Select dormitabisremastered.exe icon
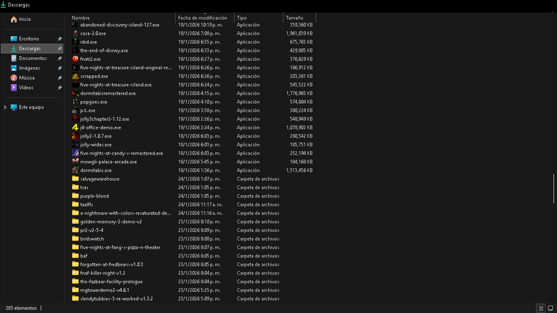 pos(76,93)
